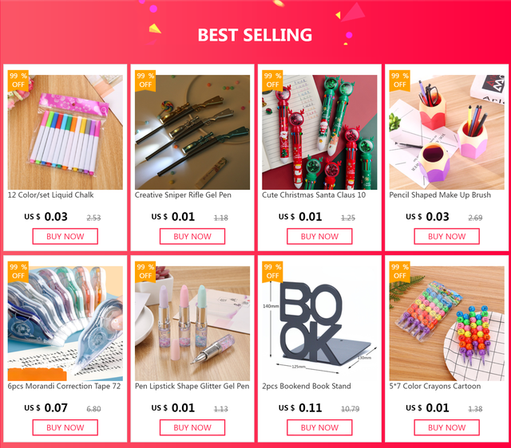Open the correction tape product image
Screen dimensions: 511x448
[65, 324]
